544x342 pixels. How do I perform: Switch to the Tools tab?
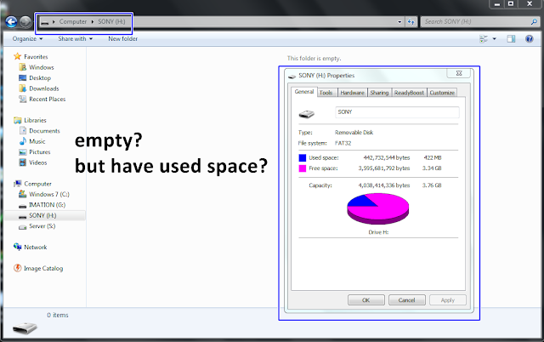326,93
